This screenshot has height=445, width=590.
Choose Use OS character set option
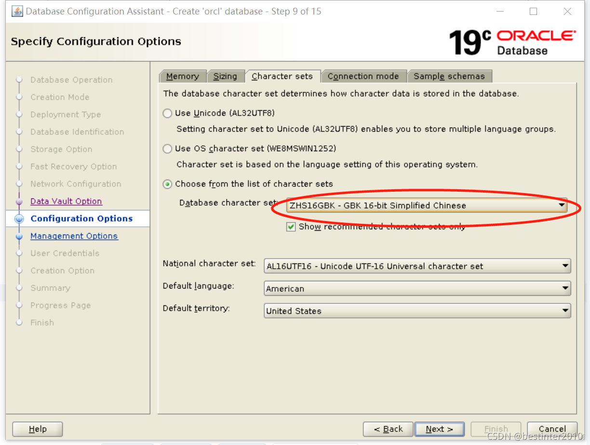(x=167, y=149)
